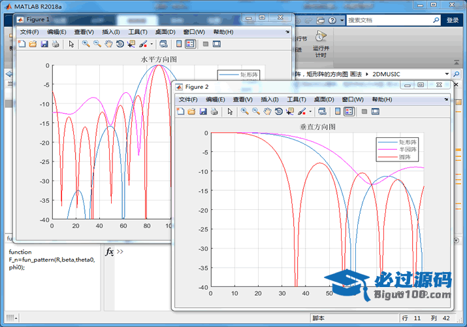
Task: Click Zoom Out tool in Figure 1
Action: click(x=97, y=44)
